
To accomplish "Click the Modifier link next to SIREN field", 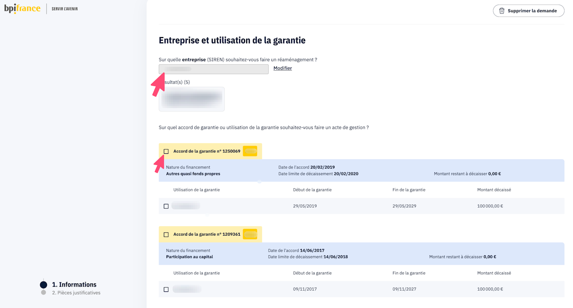I will coord(282,68).
